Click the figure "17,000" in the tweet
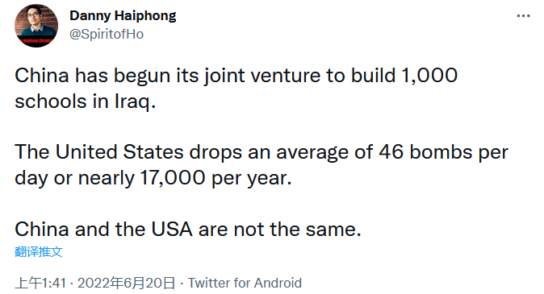The image size is (544, 294). click(173, 178)
